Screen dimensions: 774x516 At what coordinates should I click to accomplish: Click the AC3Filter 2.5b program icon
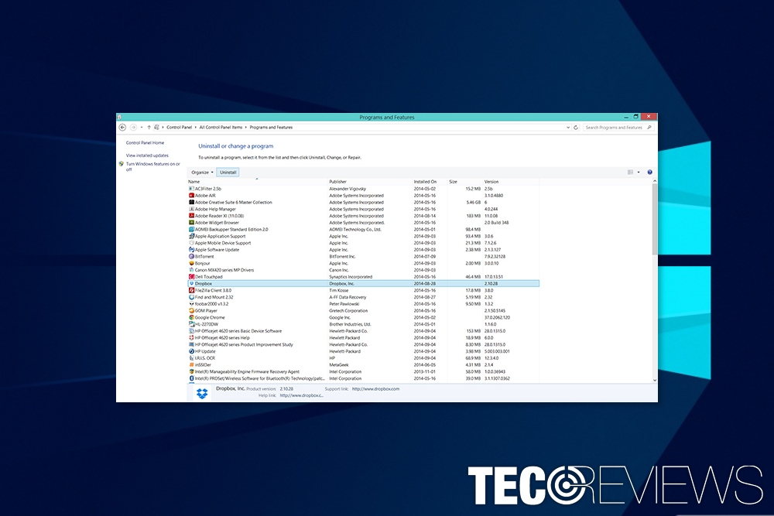click(191, 189)
